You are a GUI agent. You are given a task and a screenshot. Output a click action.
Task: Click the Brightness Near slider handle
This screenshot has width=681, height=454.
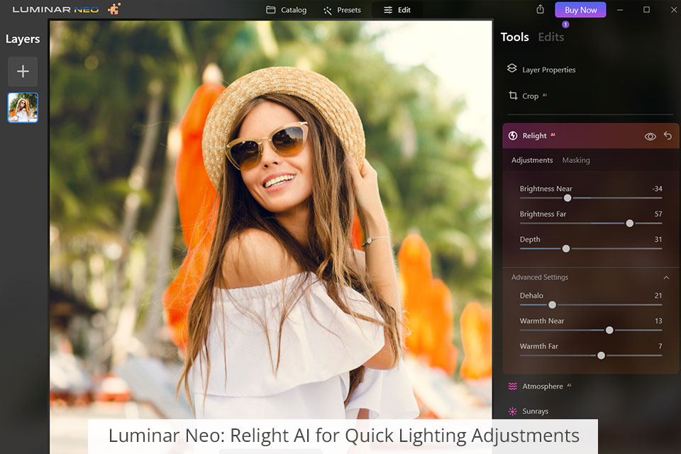click(x=567, y=198)
